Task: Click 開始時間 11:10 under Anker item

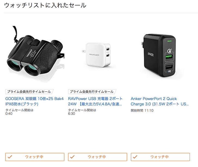Action: (x=142, y=110)
